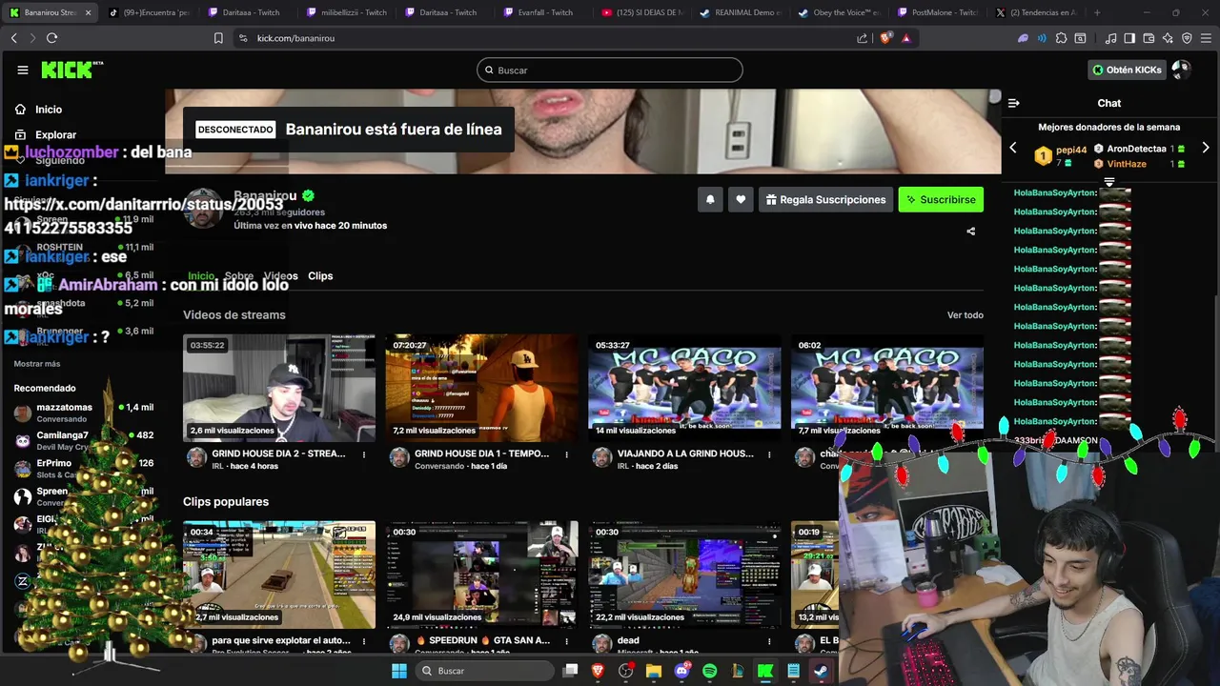The image size is (1220, 686).
Task: Switch to the PostMalone Twitch browser tab
Action: point(938,12)
